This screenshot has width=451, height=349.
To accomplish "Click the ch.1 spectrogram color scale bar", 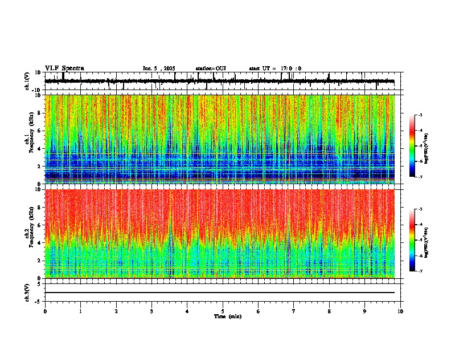I will (412, 146).
